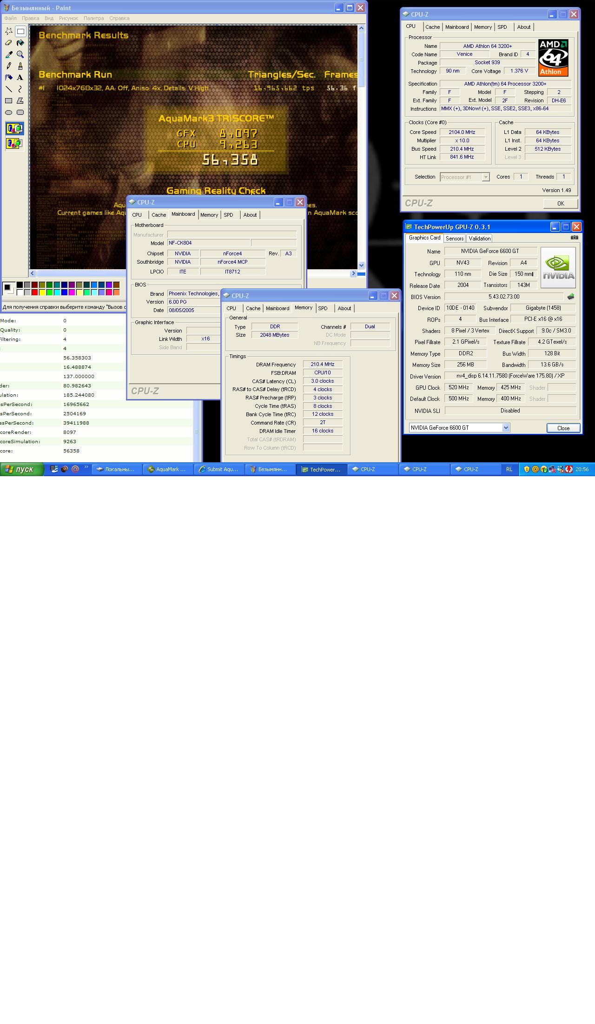Open Mainboard tab in CPU-Z Memory window
Screen dimensions: 595x1024
(278, 308)
